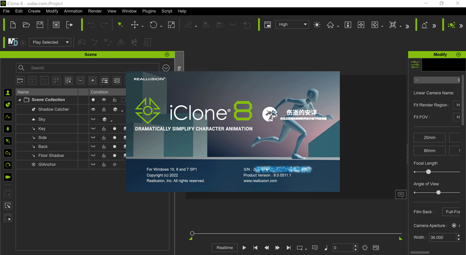Expand more main toolbar items chevron
466x255 pixels.
click(x=407, y=26)
